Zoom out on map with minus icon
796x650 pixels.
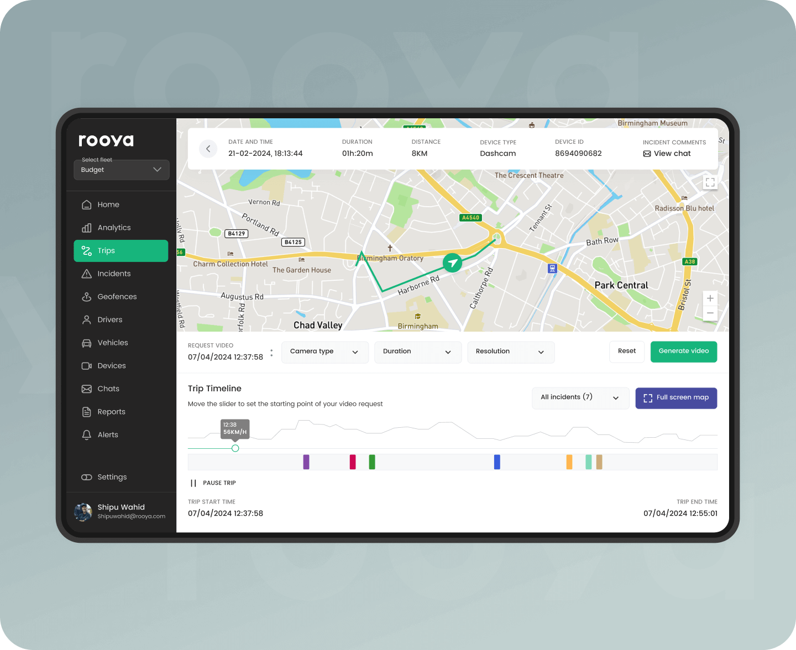[710, 313]
